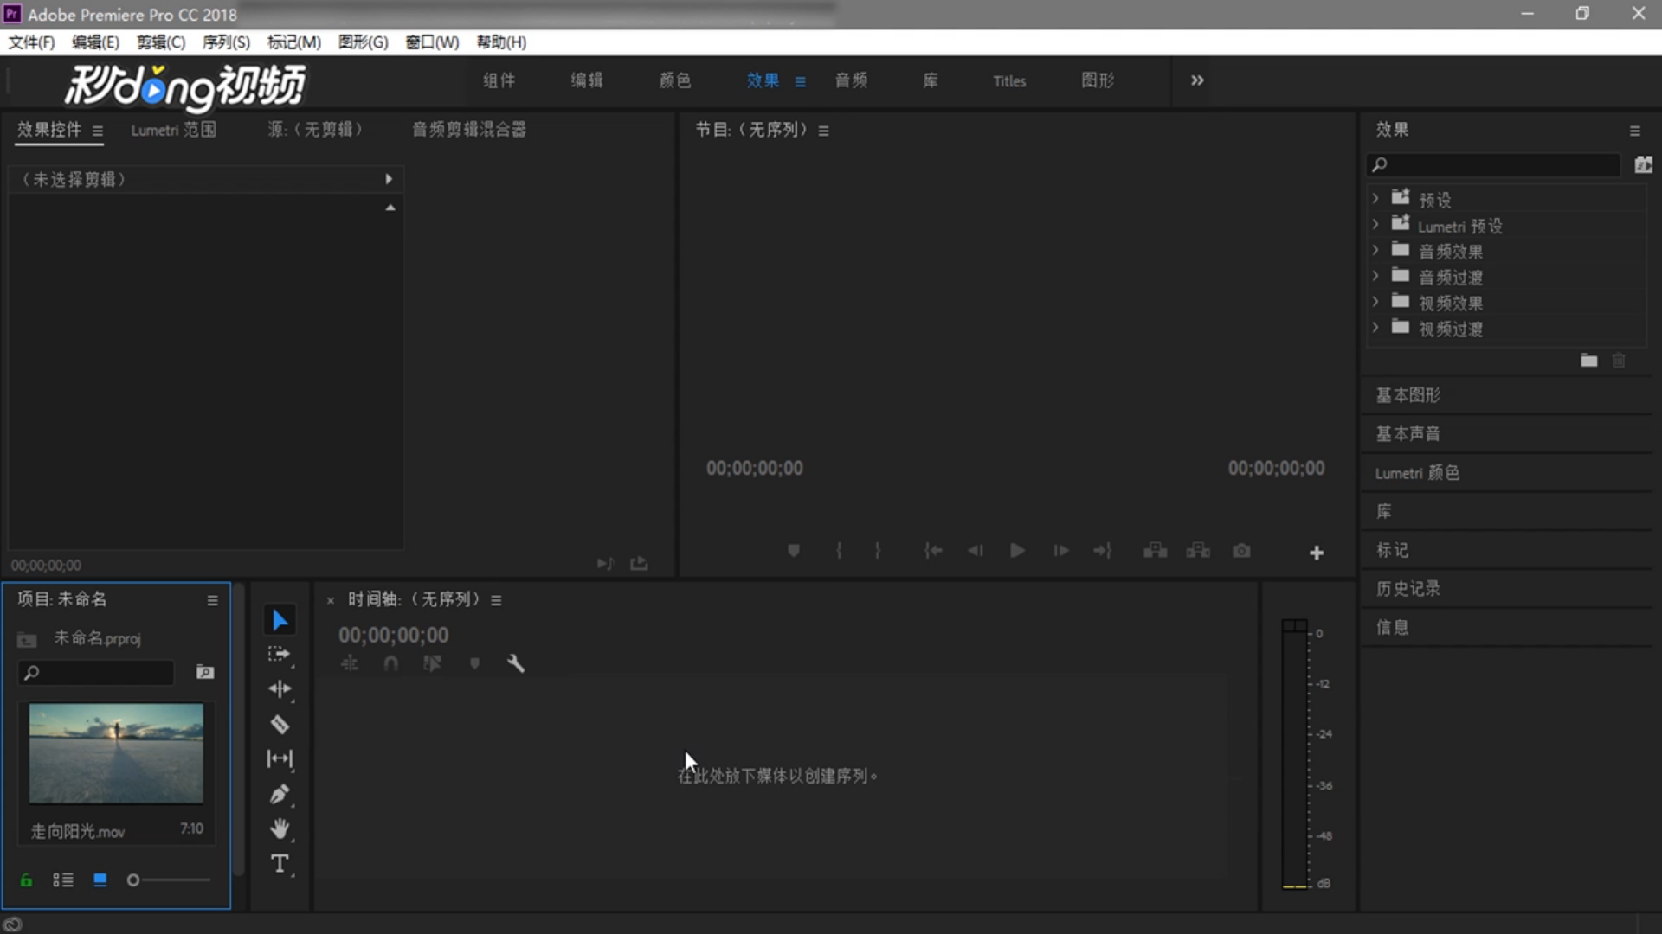This screenshot has width=1662, height=934.
Task: Adjust the project thumbnail zoom slider
Action: coord(133,880)
